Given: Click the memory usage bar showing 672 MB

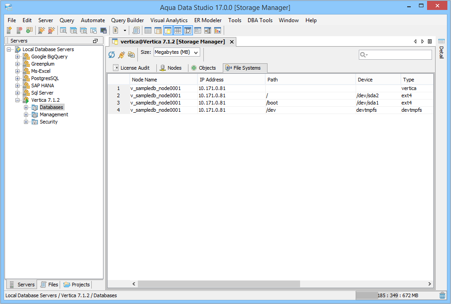Looking at the screenshot, I should click(397, 295).
